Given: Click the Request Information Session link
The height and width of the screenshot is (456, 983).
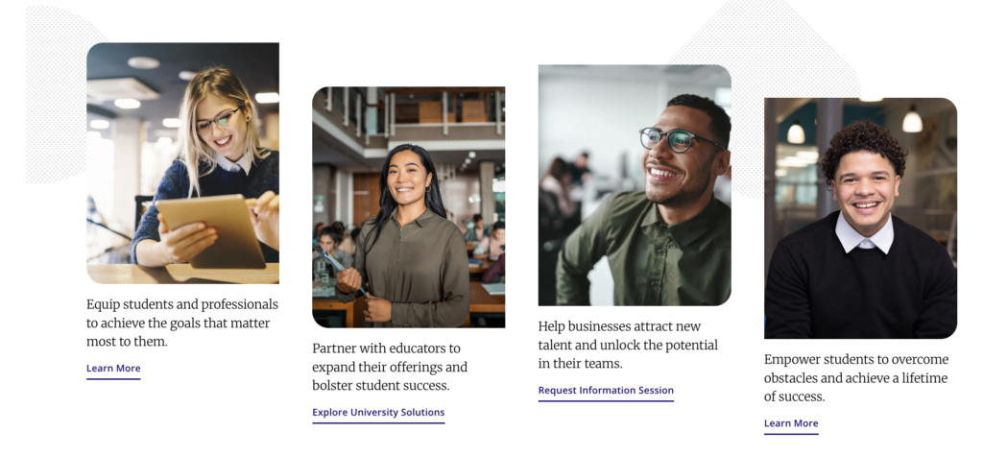Looking at the screenshot, I should (x=606, y=391).
